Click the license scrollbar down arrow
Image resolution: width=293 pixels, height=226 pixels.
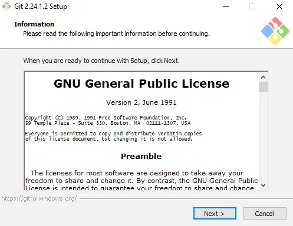[x=263, y=185]
